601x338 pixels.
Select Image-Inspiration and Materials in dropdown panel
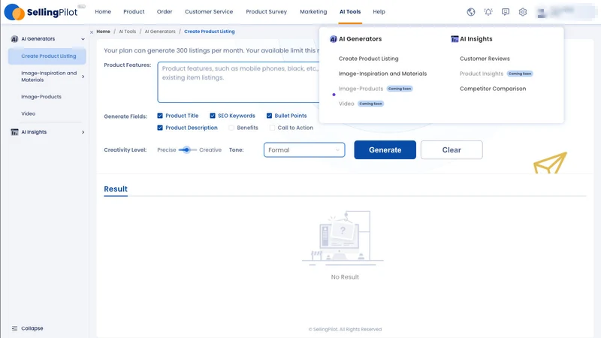(382, 74)
